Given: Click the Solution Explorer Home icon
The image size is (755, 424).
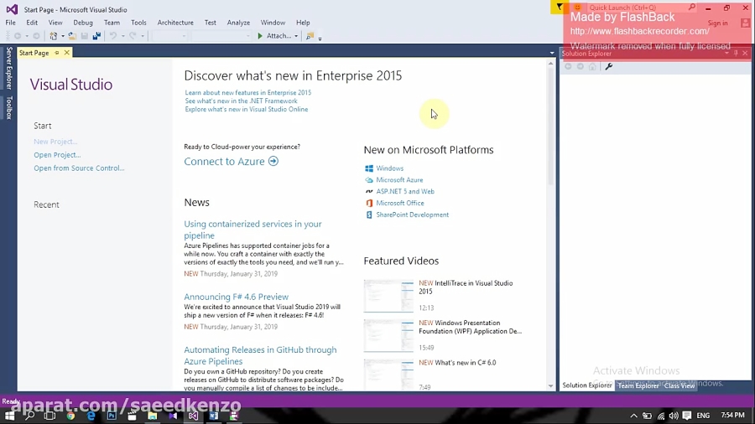Looking at the screenshot, I should coord(592,66).
